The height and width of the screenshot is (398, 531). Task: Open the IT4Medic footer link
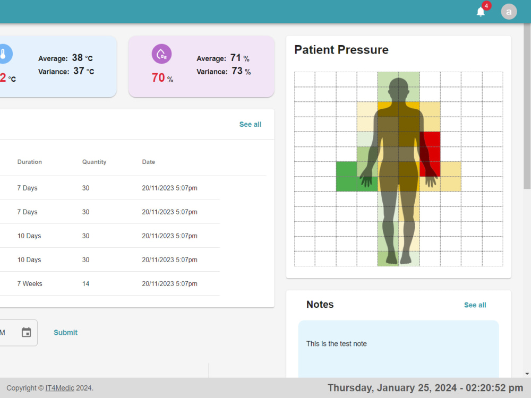[59, 388]
